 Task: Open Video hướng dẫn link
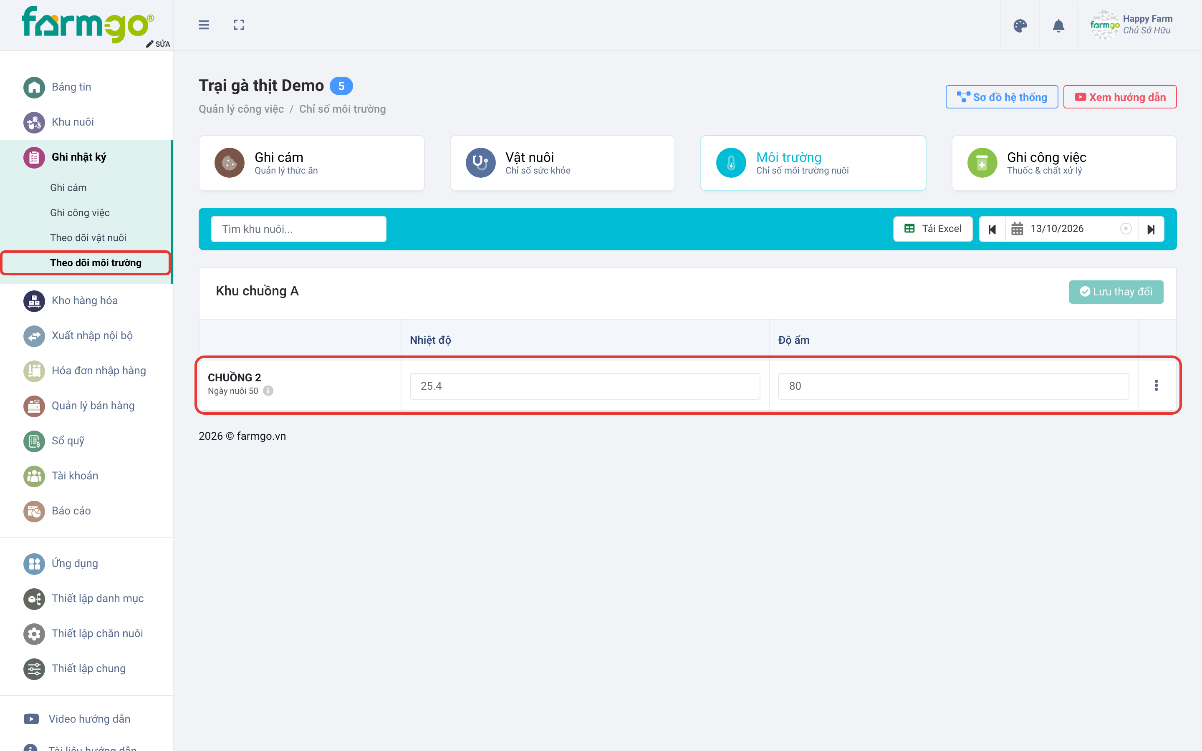[77, 719]
